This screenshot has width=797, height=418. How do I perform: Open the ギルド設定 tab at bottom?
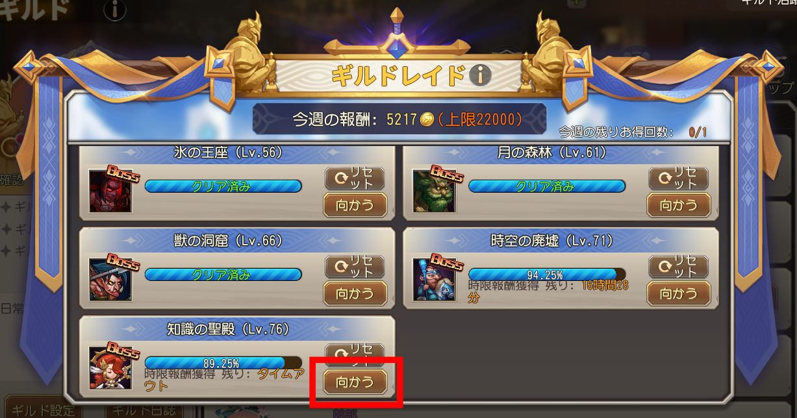click(41, 412)
